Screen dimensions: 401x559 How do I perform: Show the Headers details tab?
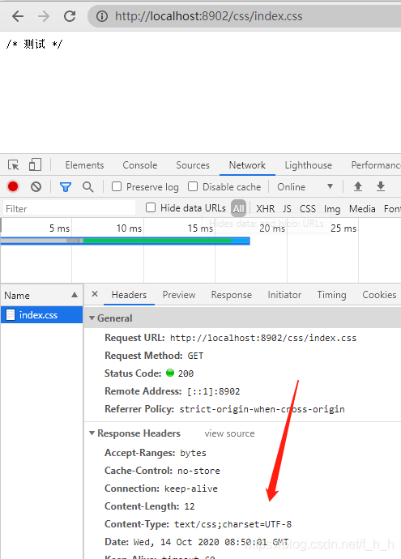(129, 295)
